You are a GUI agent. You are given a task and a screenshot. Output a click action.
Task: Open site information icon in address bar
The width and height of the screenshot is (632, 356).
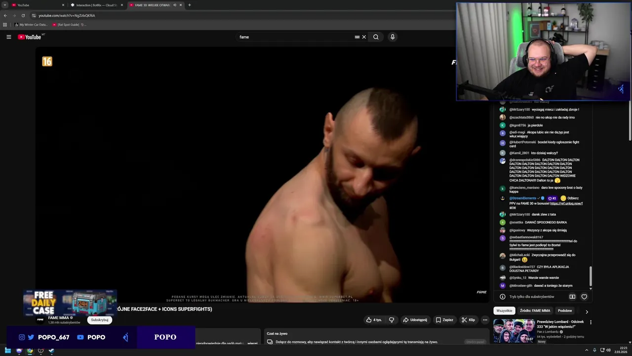pos(34,15)
